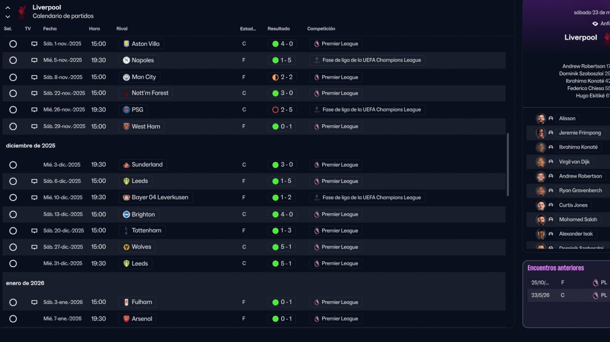The height and width of the screenshot is (342, 610).
Task: Click the Arsenal club badge icon
Action: point(126,319)
